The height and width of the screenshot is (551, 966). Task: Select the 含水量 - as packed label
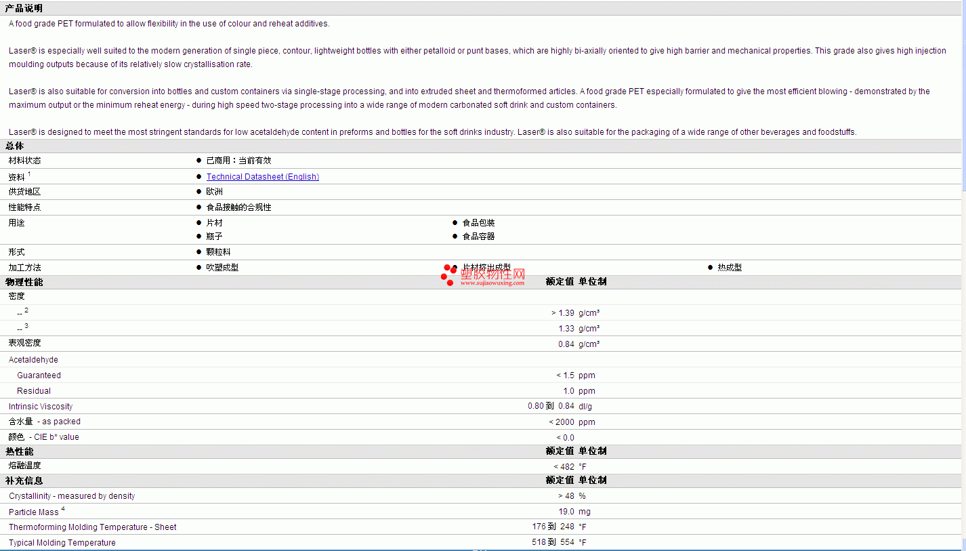(x=45, y=422)
